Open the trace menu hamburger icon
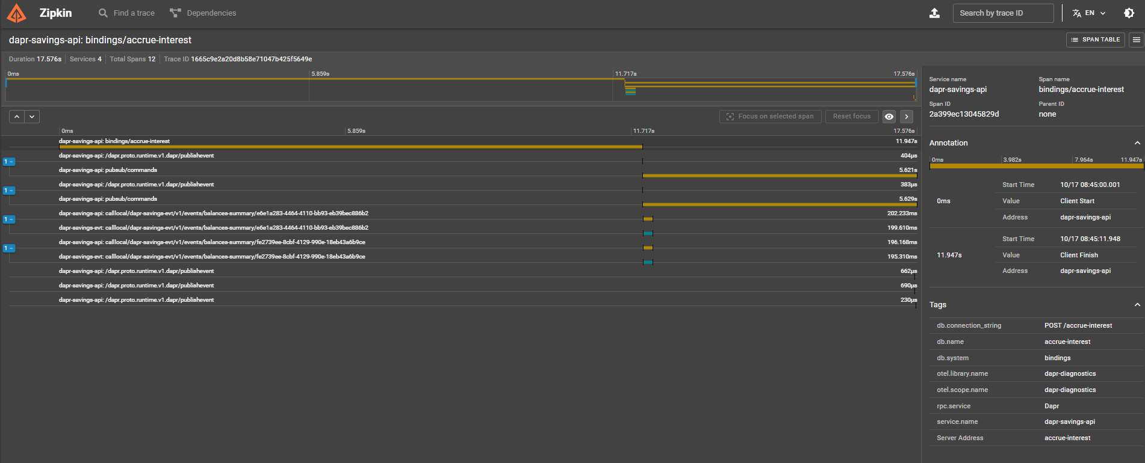The image size is (1145, 463). point(1136,40)
